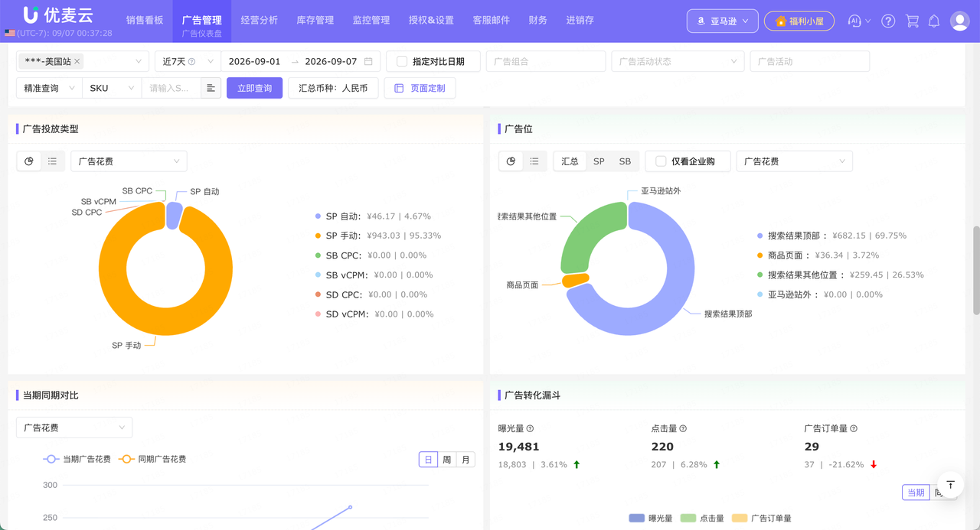The image size is (980, 530).
Task: Click the 广告订单量 info icon
Action: (x=854, y=429)
